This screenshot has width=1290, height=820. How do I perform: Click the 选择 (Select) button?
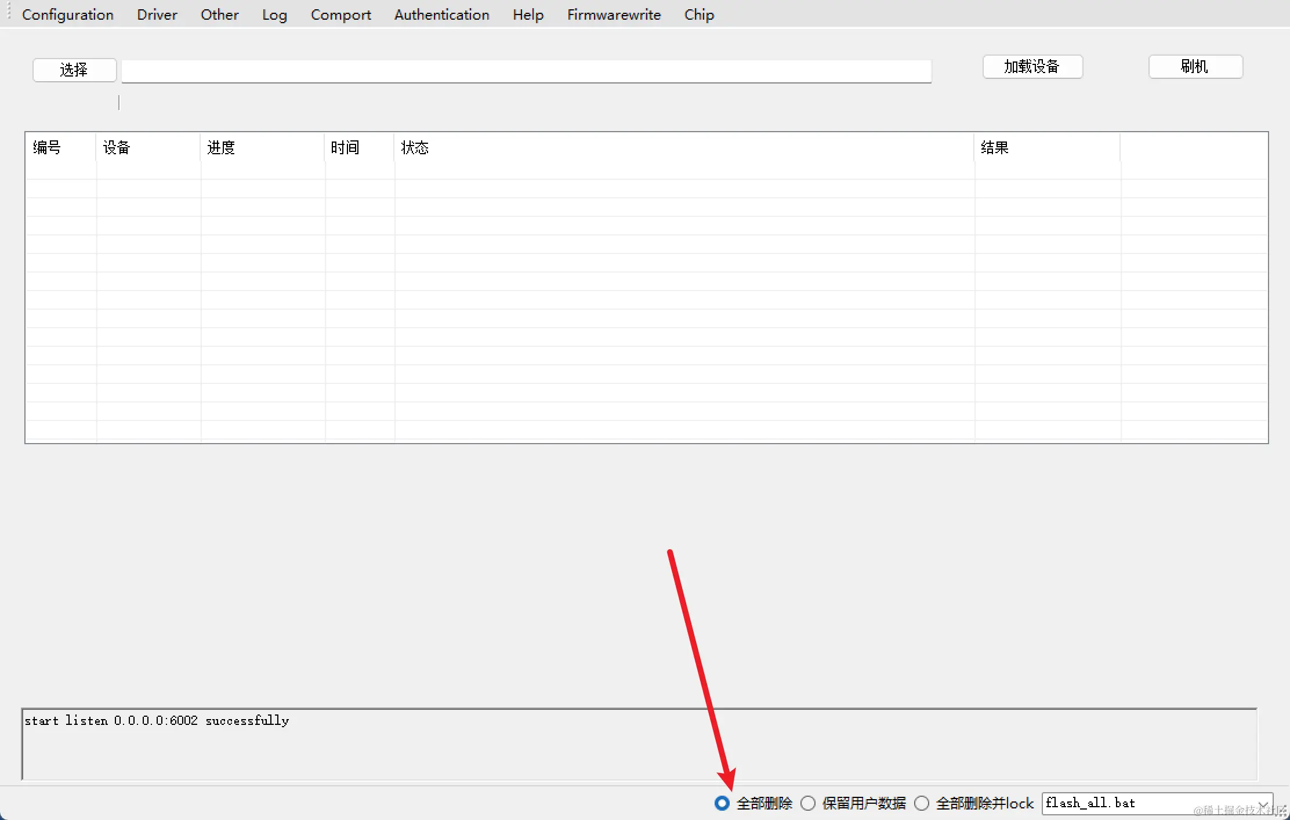(74, 70)
